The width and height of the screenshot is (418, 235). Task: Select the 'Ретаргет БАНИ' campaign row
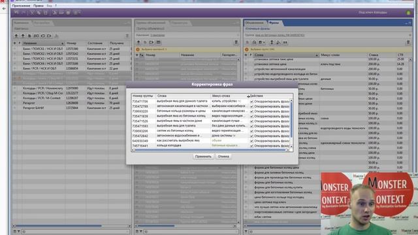click(x=72, y=108)
